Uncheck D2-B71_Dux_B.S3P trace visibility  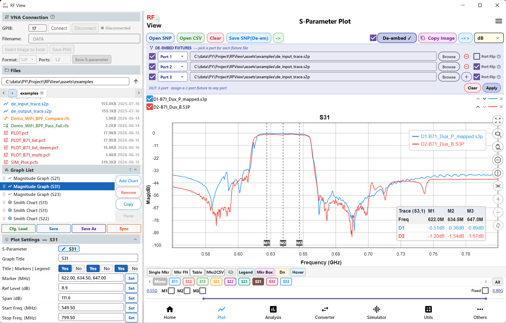coord(150,107)
